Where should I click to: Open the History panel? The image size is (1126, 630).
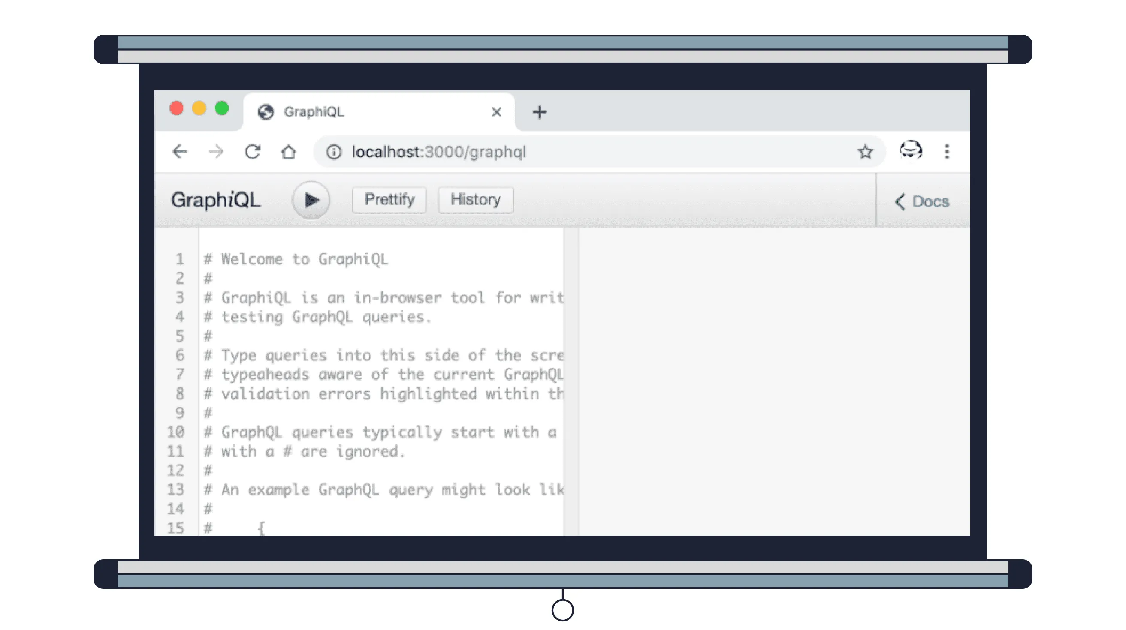click(x=476, y=200)
